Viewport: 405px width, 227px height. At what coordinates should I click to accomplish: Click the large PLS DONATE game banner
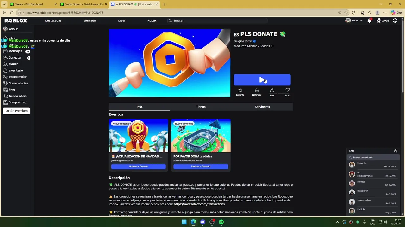pos(170,63)
